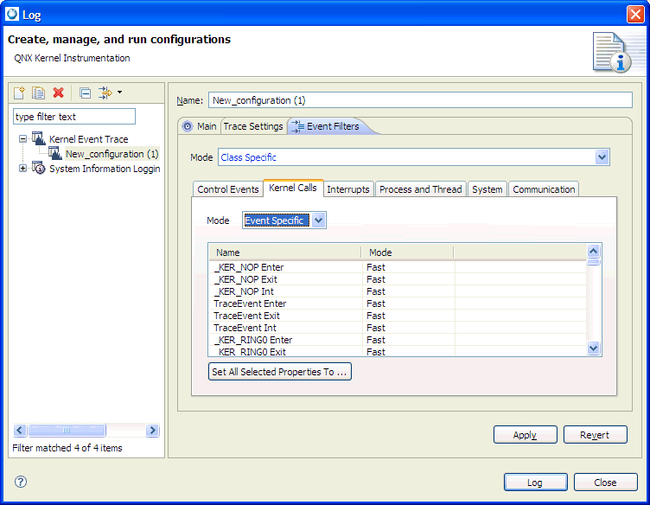650x505 pixels.
Task: Open the Interrupts tab
Action: [x=348, y=189]
